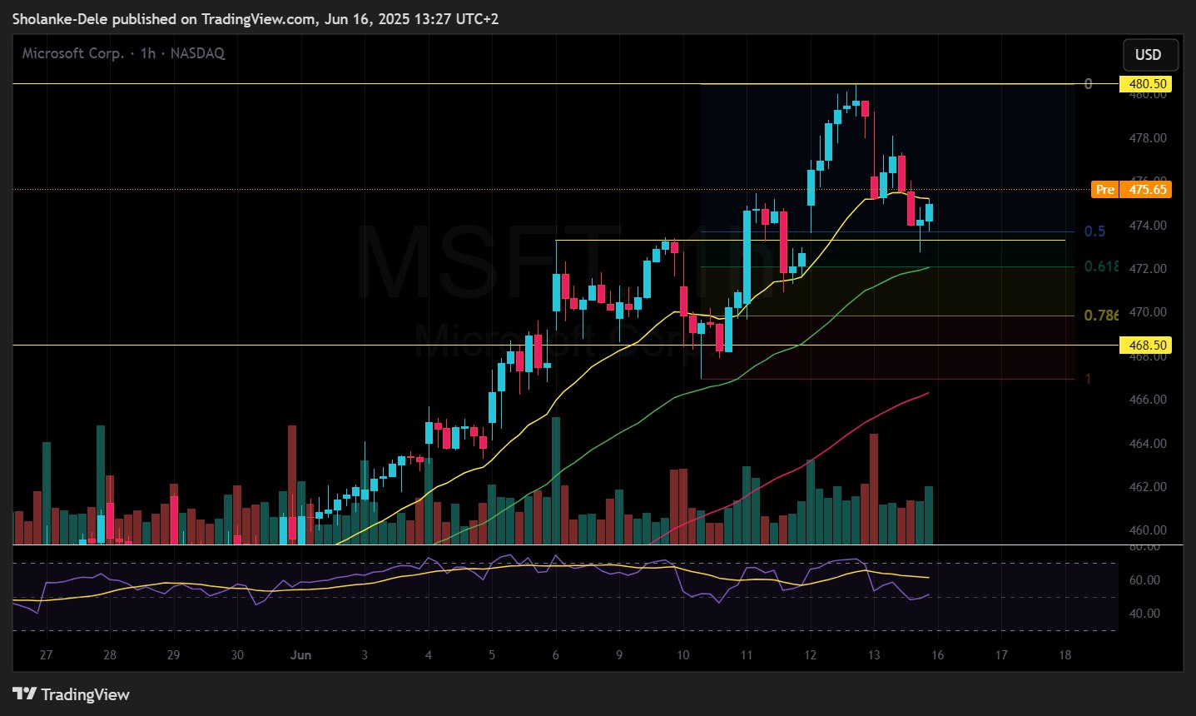Click the 0.618 Fibonacci level label

click(1101, 266)
